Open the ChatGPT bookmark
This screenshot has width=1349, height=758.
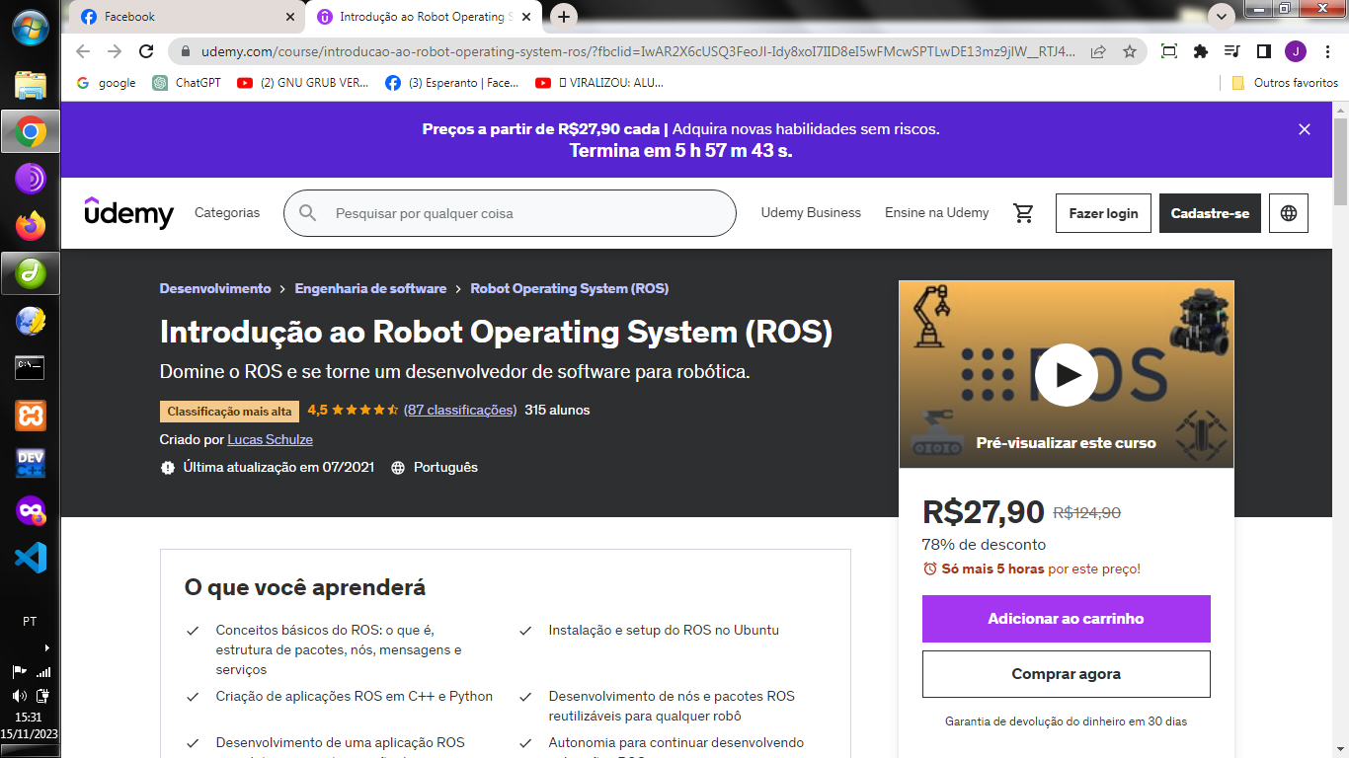coord(187,83)
